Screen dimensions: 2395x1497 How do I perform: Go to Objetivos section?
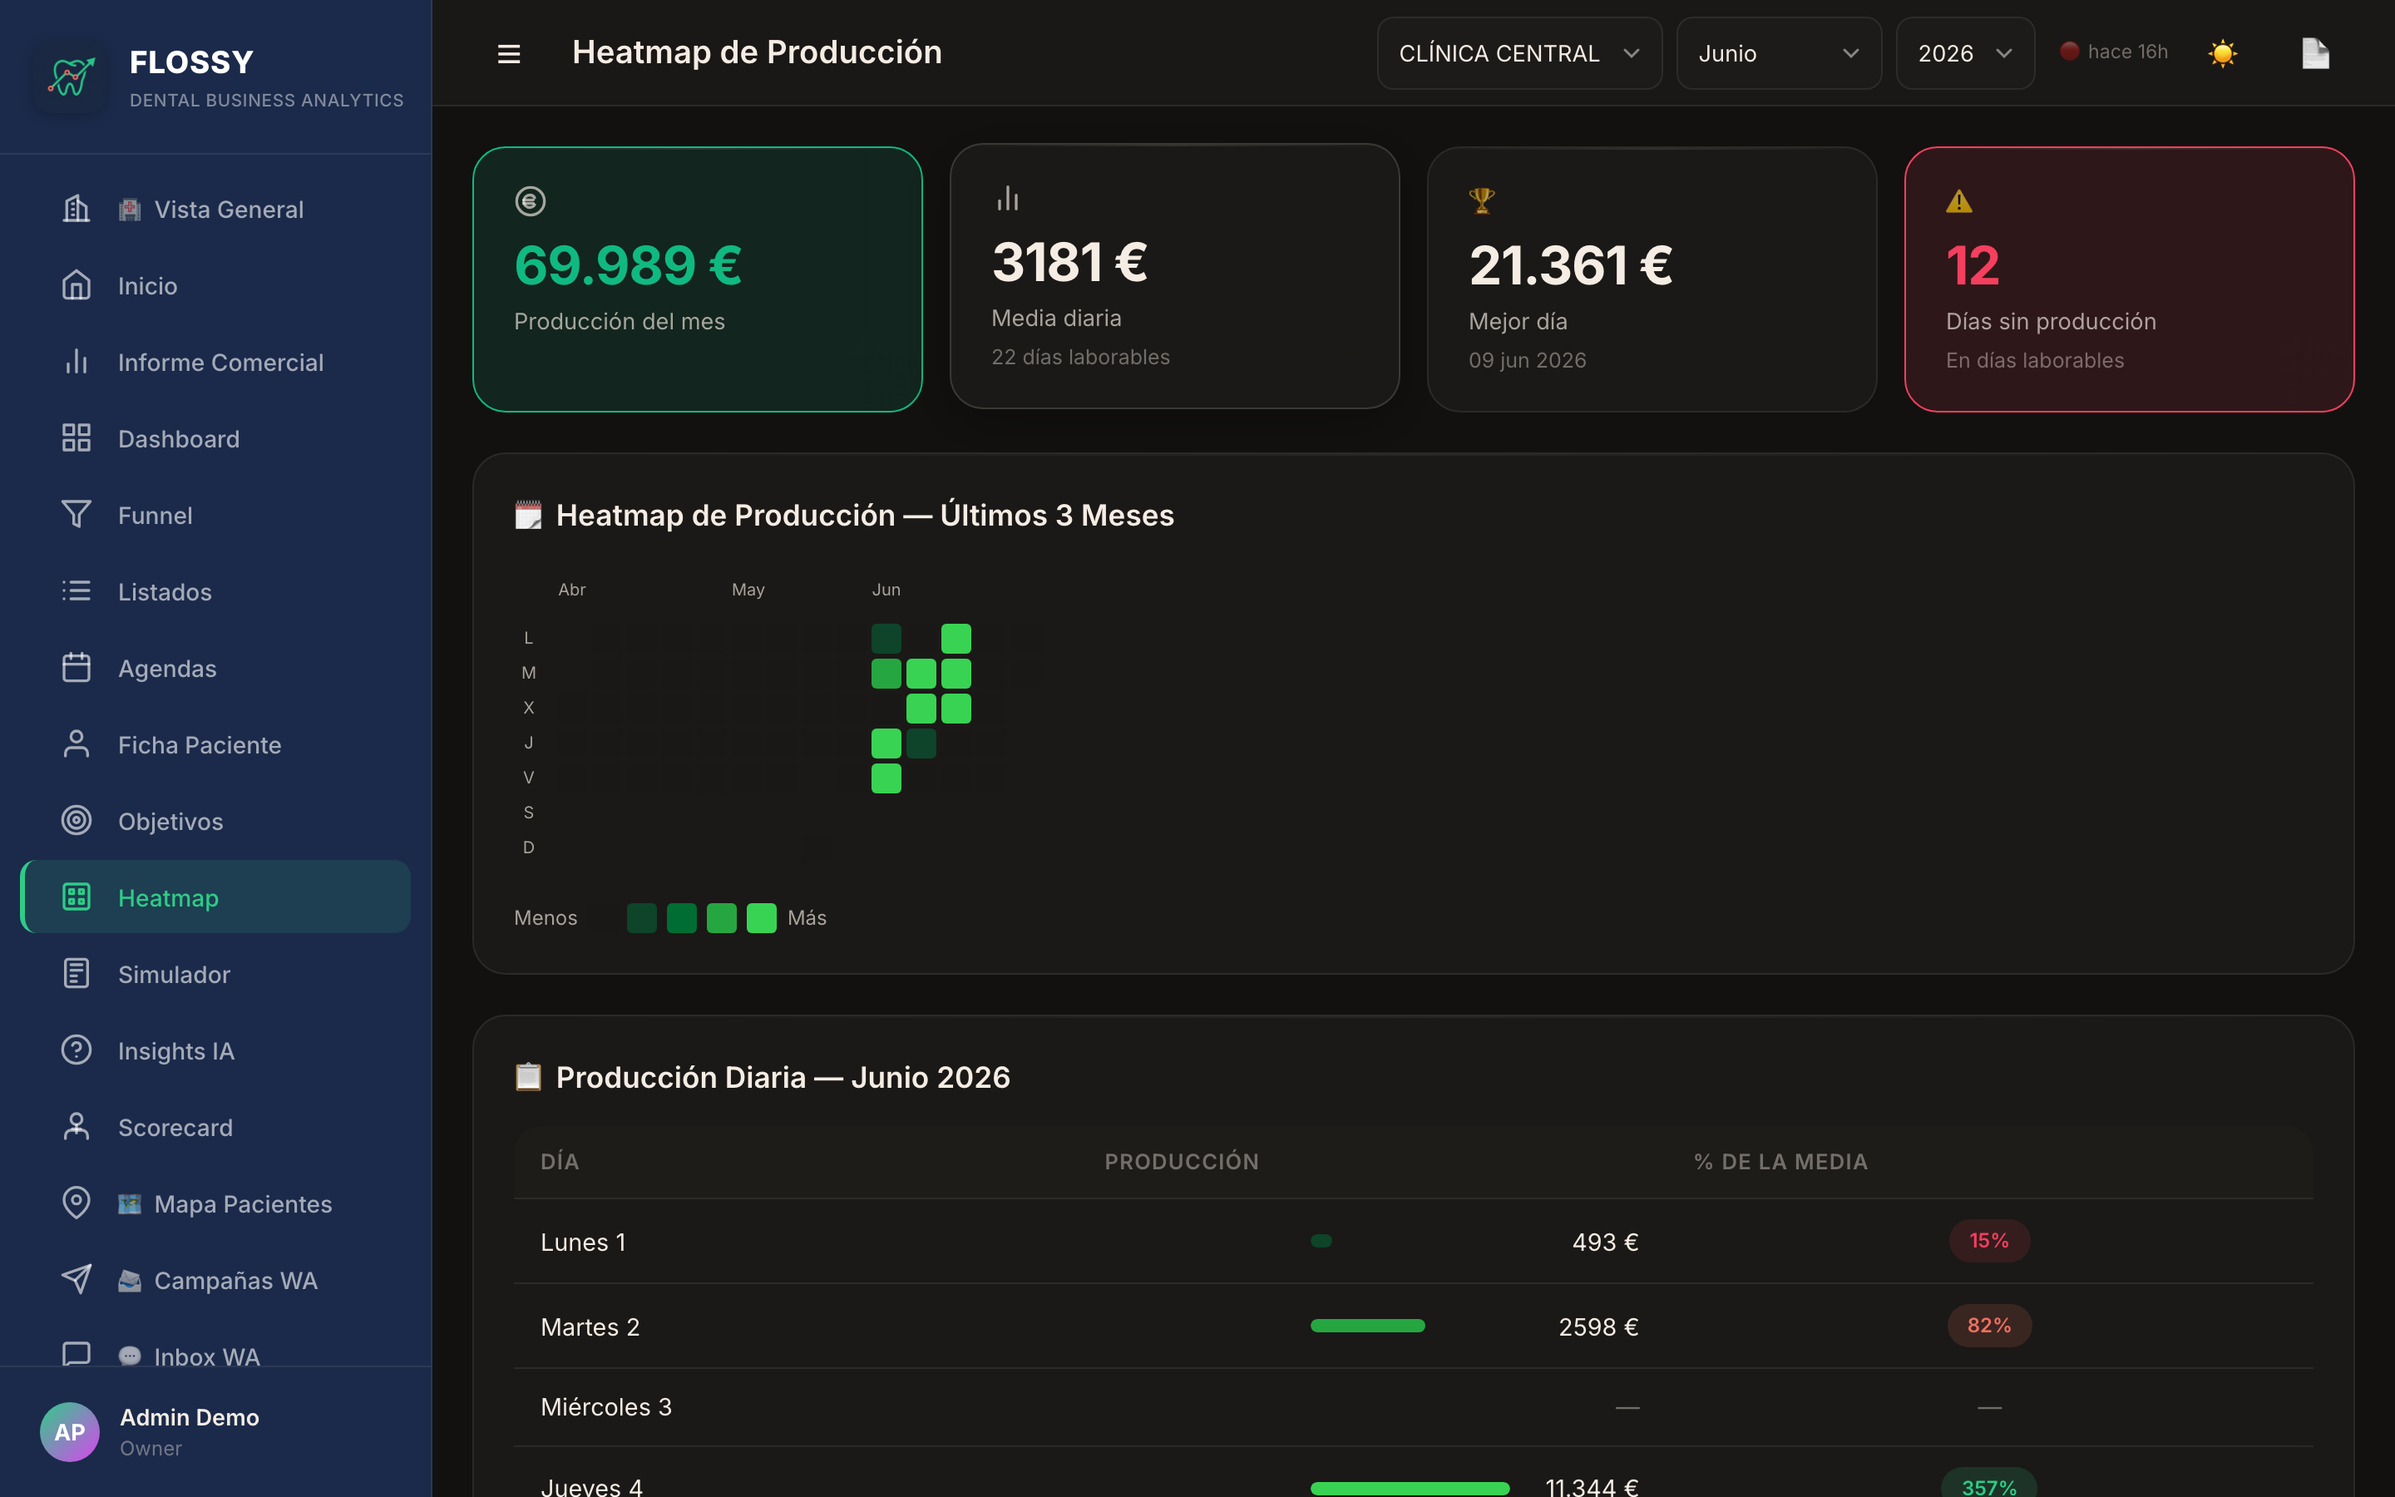coord(215,821)
